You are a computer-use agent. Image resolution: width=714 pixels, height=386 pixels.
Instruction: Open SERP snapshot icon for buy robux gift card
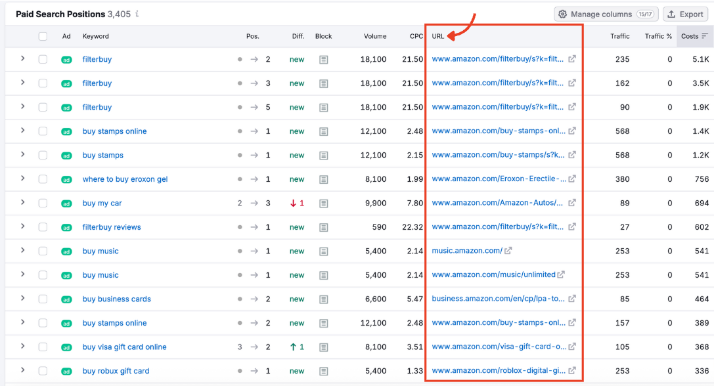pos(323,371)
